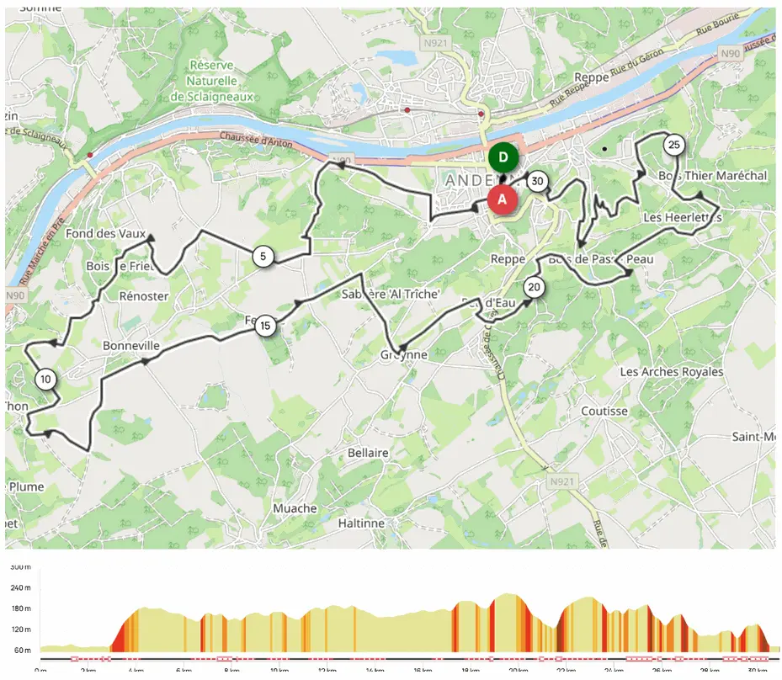Click the N90 road shield at left edge
The image size is (782, 680).
(14, 295)
